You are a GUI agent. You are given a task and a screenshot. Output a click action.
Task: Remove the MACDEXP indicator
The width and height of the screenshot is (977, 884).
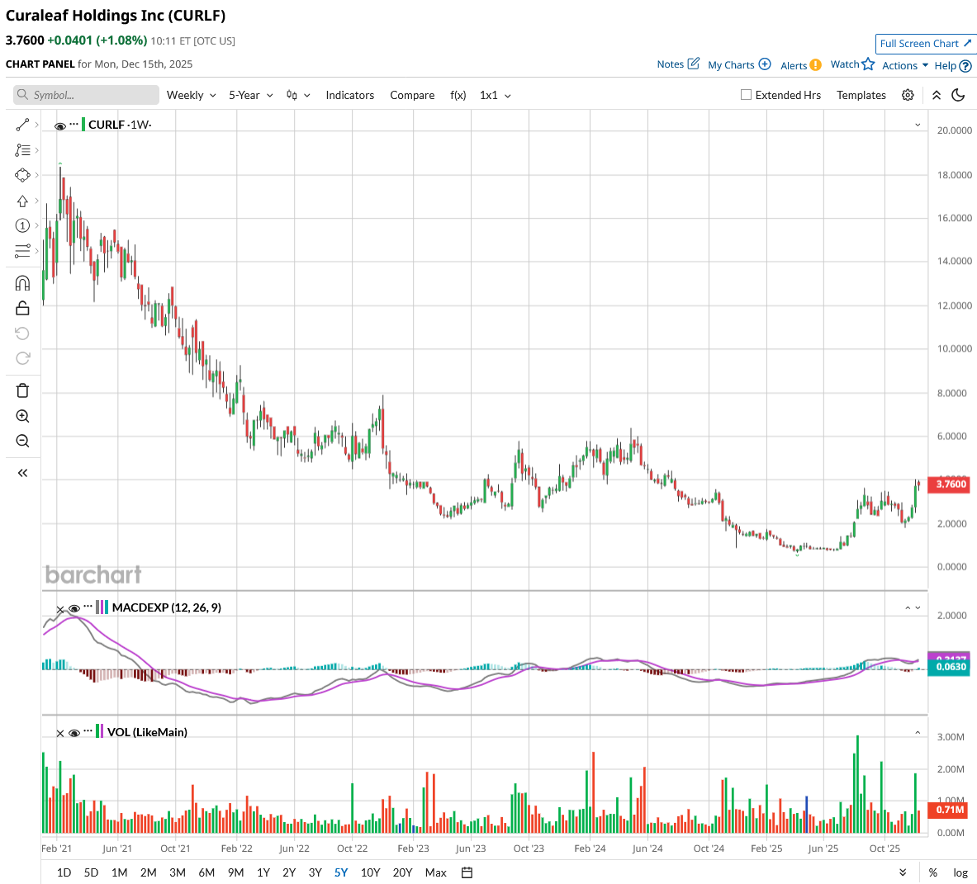59,609
